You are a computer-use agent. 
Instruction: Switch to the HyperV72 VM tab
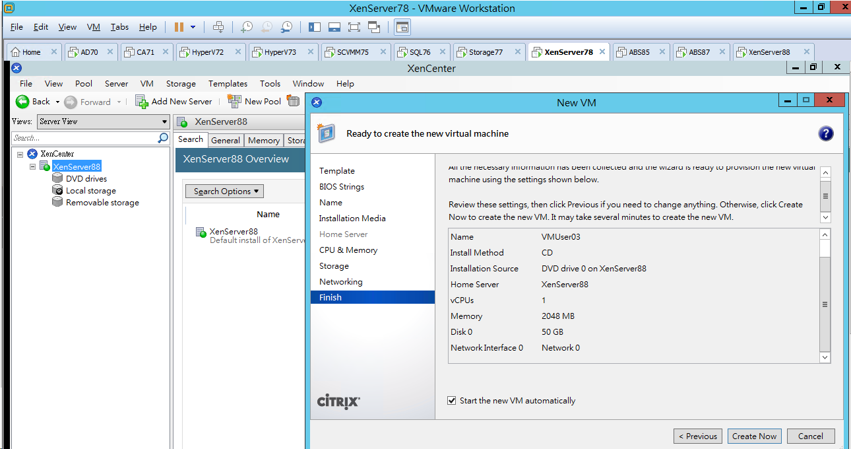click(x=211, y=52)
